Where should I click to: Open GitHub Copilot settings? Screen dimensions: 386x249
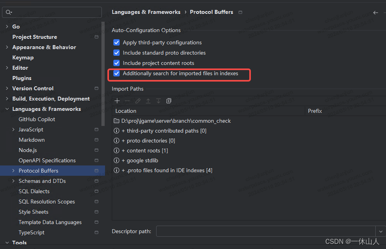[36, 119]
